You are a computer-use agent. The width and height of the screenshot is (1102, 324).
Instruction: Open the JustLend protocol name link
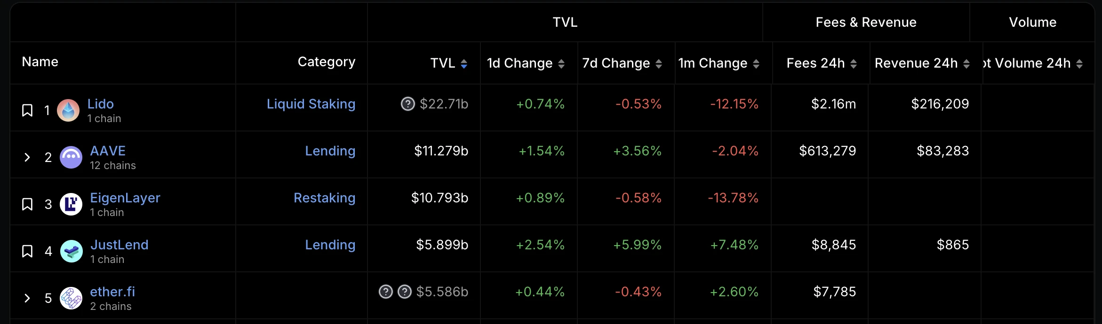pos(120,245)
